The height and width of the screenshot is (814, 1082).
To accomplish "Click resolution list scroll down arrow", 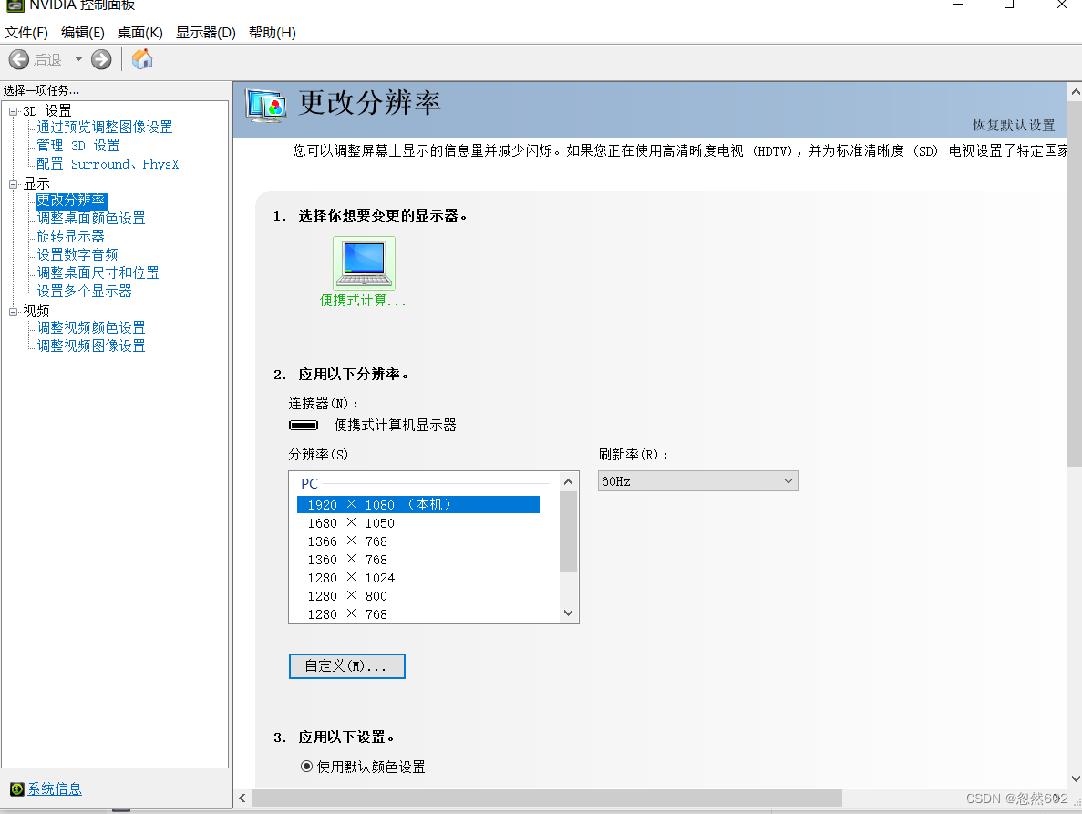I will (x=568, y=613).
